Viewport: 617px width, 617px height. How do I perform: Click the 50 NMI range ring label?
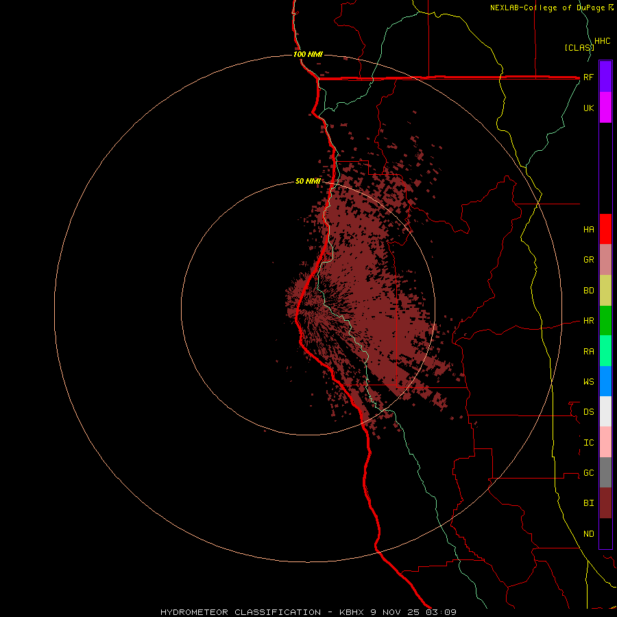point(308,181)
